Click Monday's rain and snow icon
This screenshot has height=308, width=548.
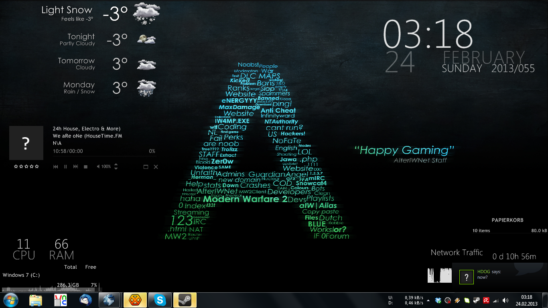coord(146,87)
